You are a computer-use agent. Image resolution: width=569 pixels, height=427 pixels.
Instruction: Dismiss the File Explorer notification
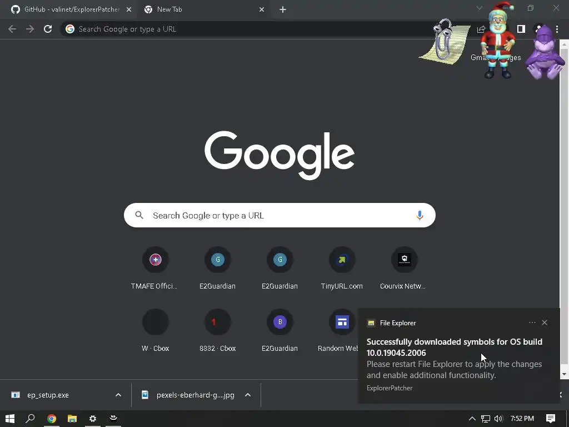pos(545,322)
